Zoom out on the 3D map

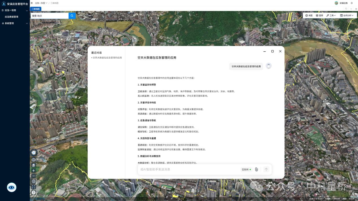tap(34, 176)
